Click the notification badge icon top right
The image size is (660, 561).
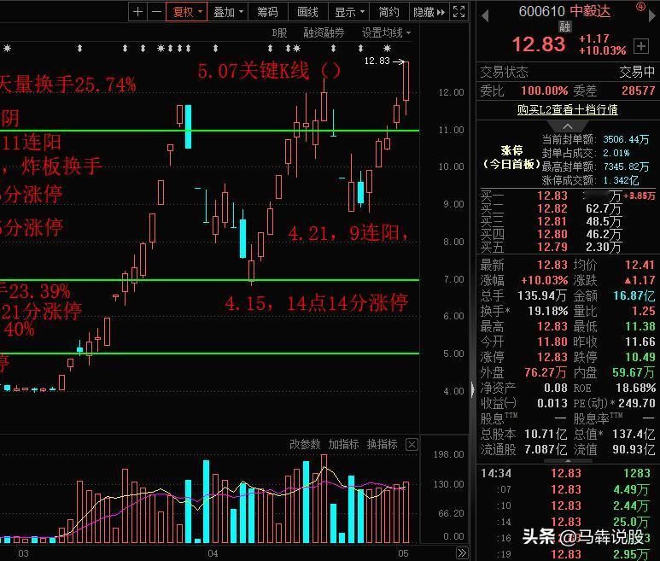pos(640,6)
